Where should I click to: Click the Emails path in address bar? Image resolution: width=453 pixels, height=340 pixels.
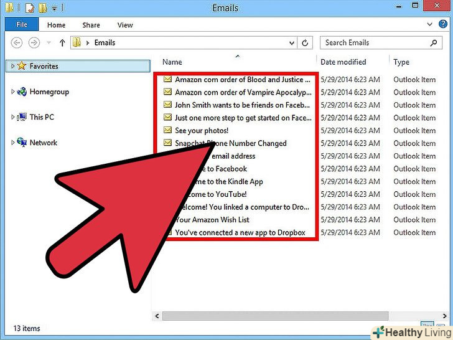[105, 43]
